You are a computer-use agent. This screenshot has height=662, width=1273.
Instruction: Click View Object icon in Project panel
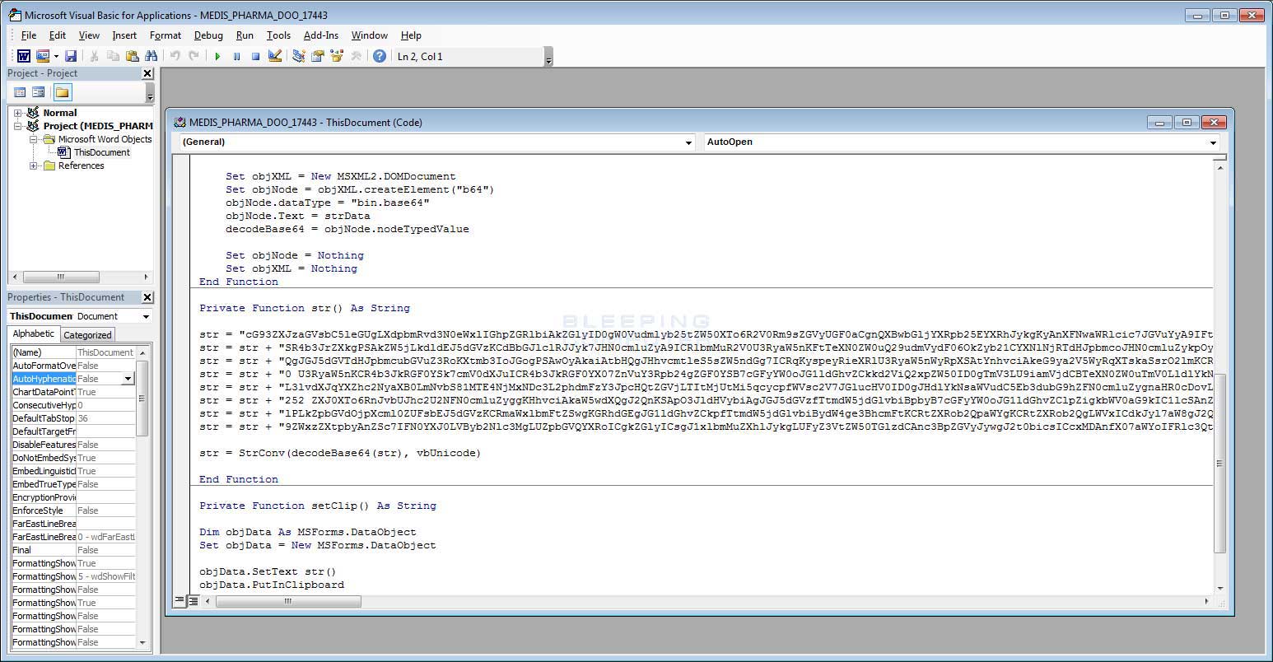tap(38, 92)
